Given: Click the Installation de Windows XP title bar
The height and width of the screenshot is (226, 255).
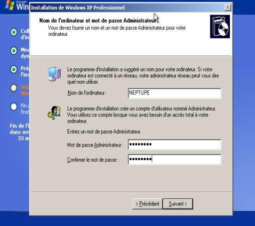Looking at the screenshot, I should tap(127, 8).
